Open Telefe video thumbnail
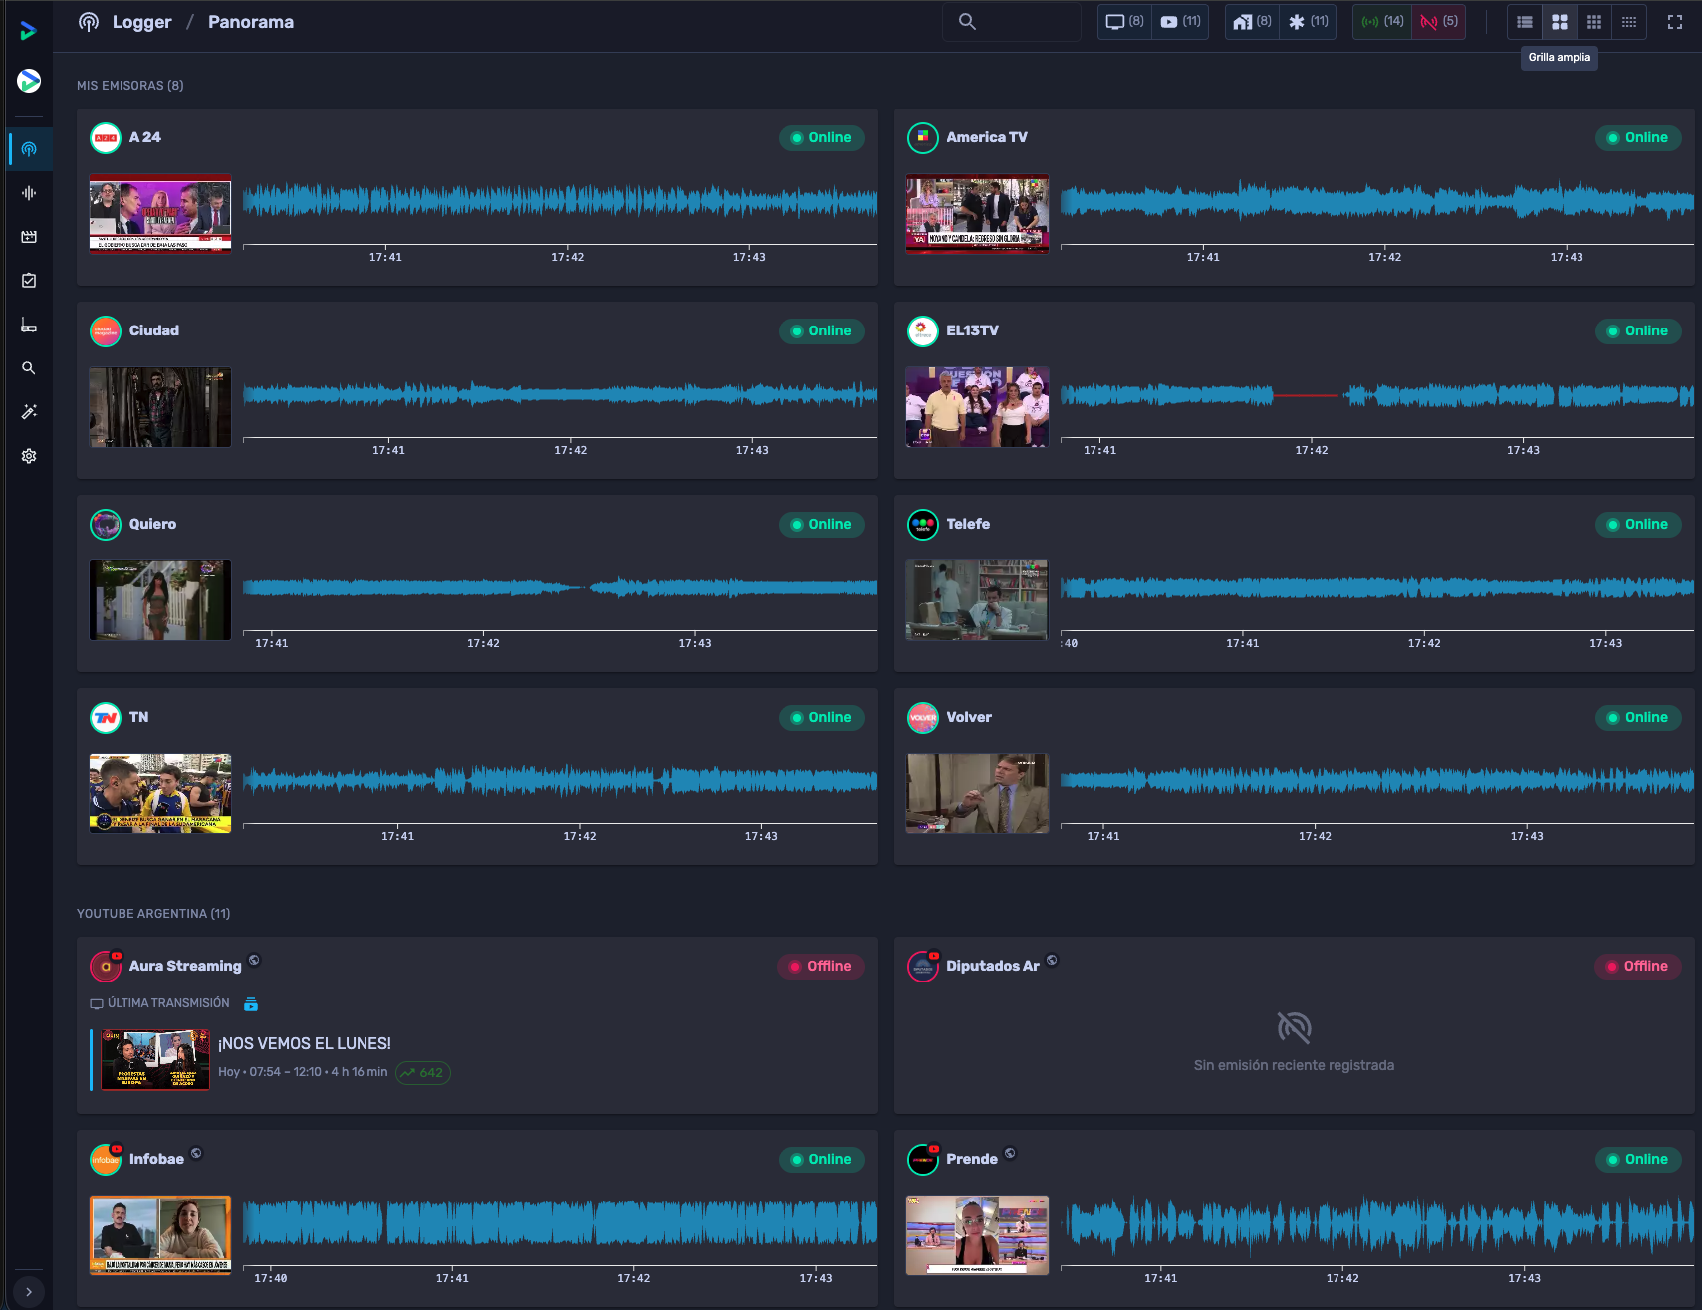The width and height of the screenshot is (1702, 1310). tap(977, 600)
